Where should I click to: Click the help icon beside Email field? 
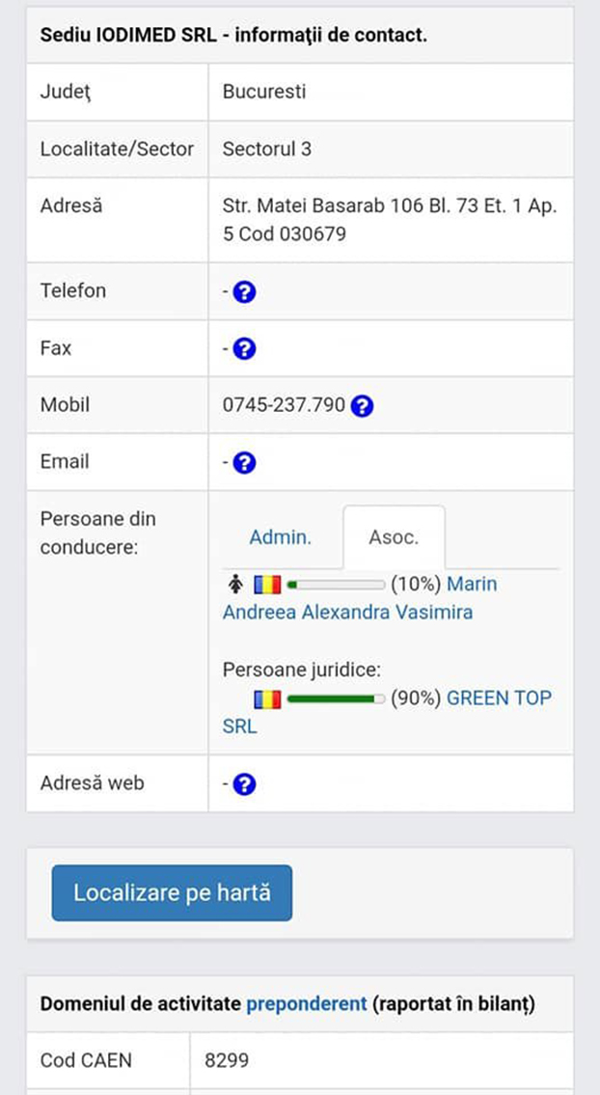pyautogui.click(x=243, y=462)
